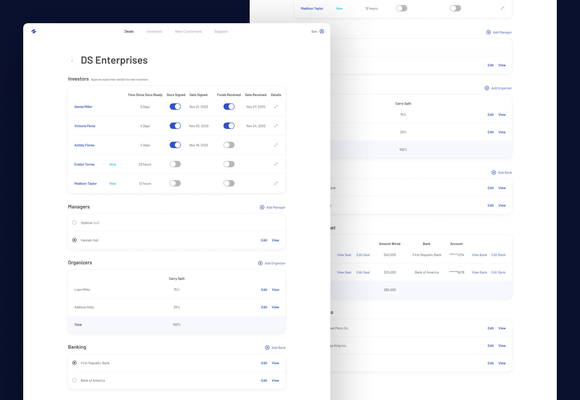The image size is (580, 400).
Task: Turn on Funds Received for Ashley Flores
Action: pyautogui.click(x=229, y=145)
